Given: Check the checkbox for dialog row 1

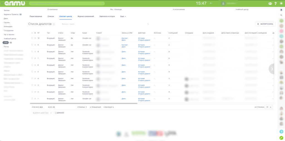Looking at the screenshot, I should click(x=32, y=98).
